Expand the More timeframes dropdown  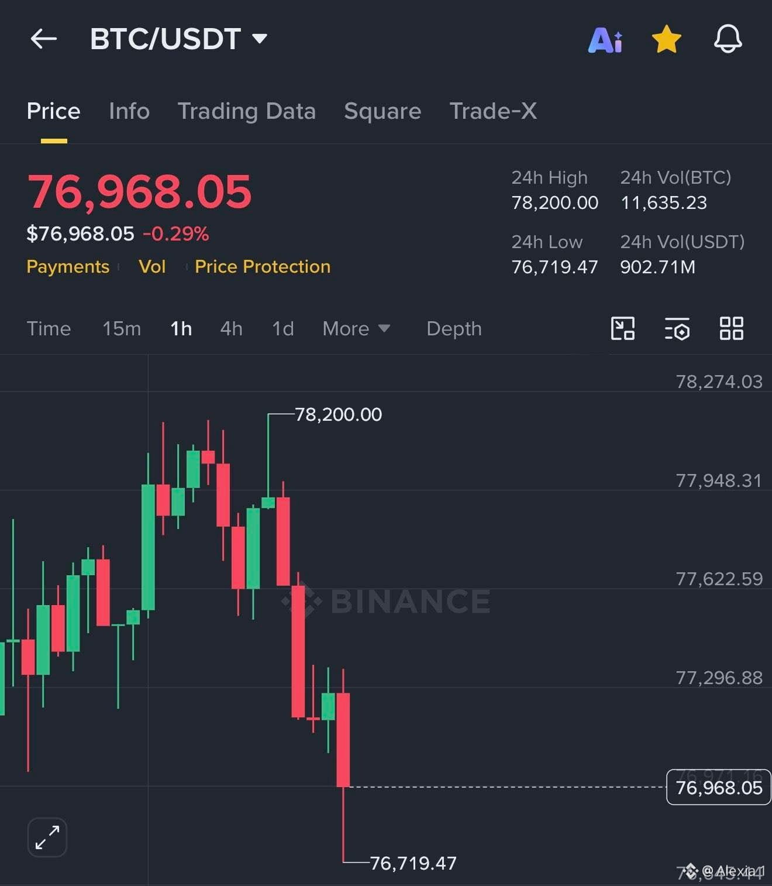coord(356,329)
